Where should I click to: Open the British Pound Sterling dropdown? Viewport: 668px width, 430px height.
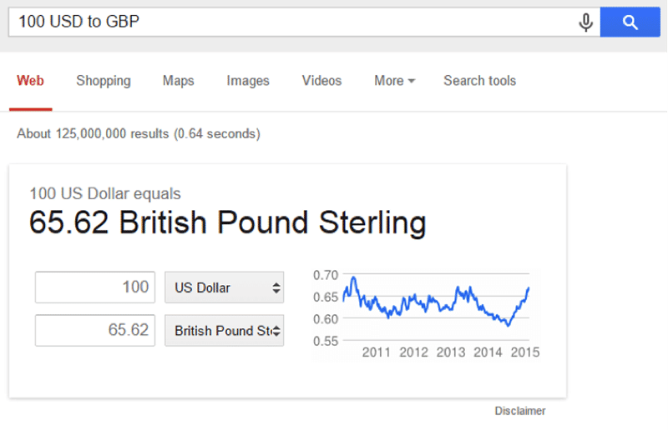click(x=224, y=331)
